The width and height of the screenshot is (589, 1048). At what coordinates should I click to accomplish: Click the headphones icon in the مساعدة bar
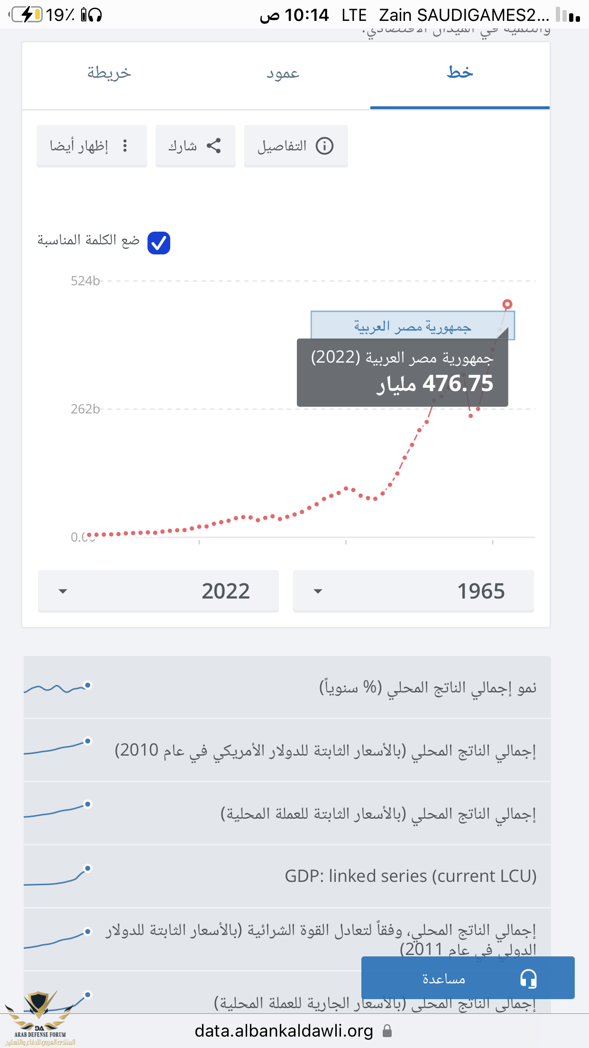tap(528, 978)
